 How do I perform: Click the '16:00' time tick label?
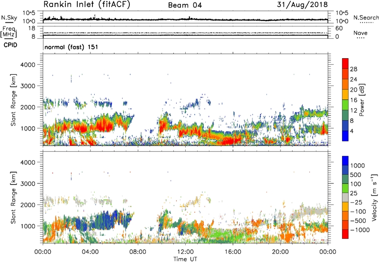(233, 252)
